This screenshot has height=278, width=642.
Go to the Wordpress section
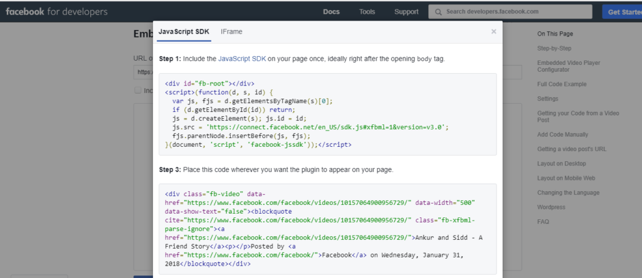point(551,207)
